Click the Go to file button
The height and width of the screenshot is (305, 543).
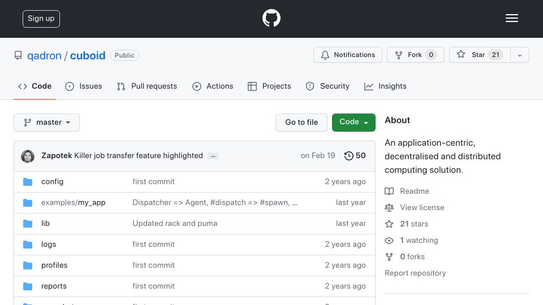(x=301, y=123)
